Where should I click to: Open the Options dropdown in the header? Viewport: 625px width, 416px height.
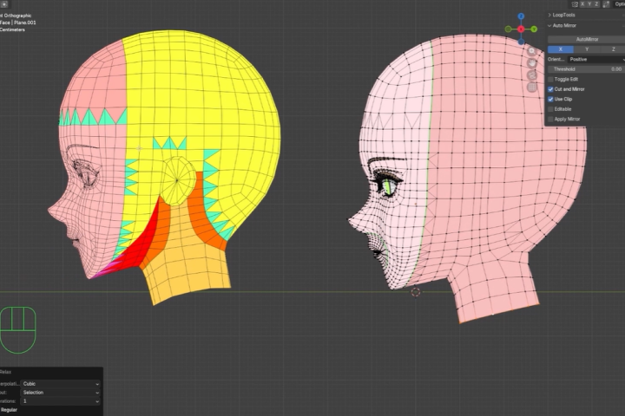[620, 4]
